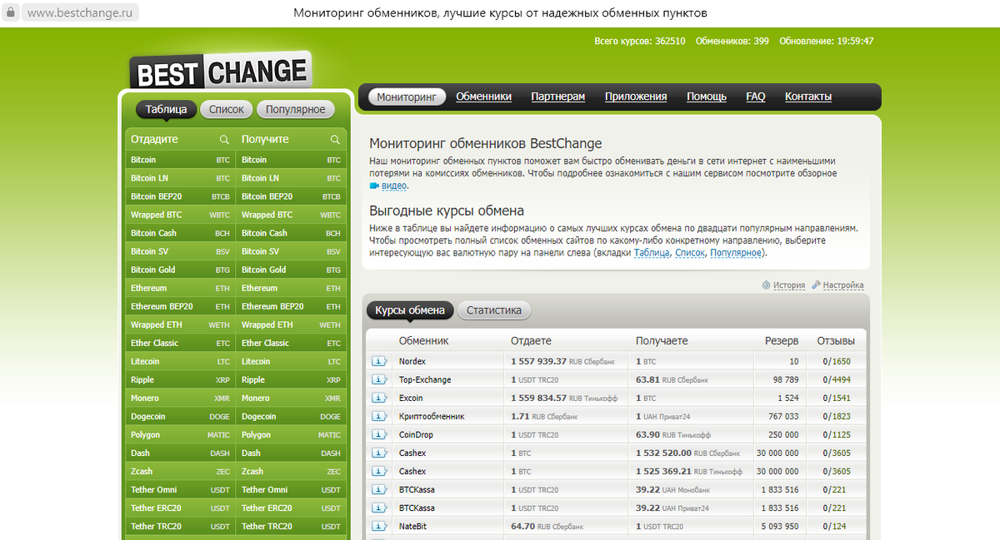Click the Список link in the description
This screenshot has width=1000, height=540.
690,253
